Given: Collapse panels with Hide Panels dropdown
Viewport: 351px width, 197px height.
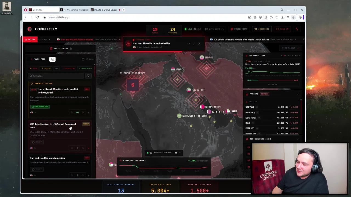Looking at the screenshot, I should tap(290, 48).
